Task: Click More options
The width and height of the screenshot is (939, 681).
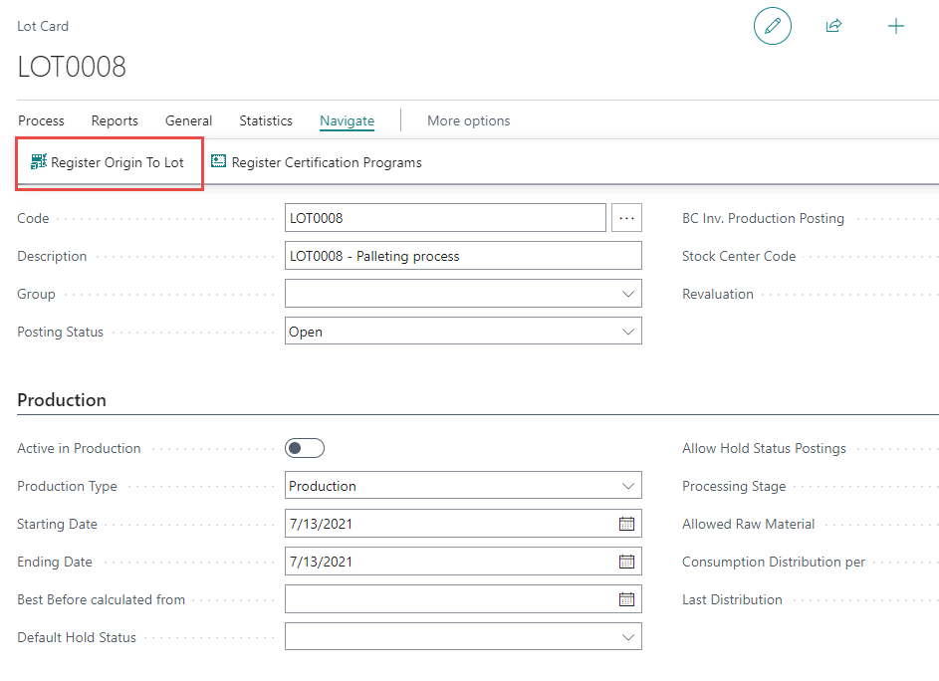Action: point(468,120)
